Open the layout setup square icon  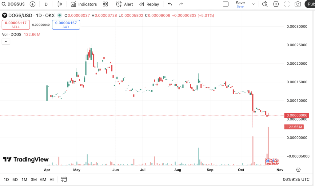click(x=225, y=4)
